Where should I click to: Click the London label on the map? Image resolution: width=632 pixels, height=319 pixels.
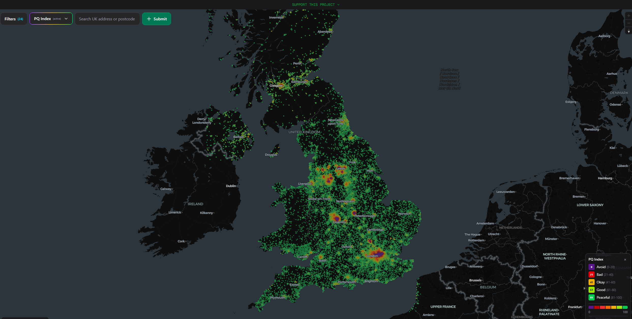(x=372, y=256)
